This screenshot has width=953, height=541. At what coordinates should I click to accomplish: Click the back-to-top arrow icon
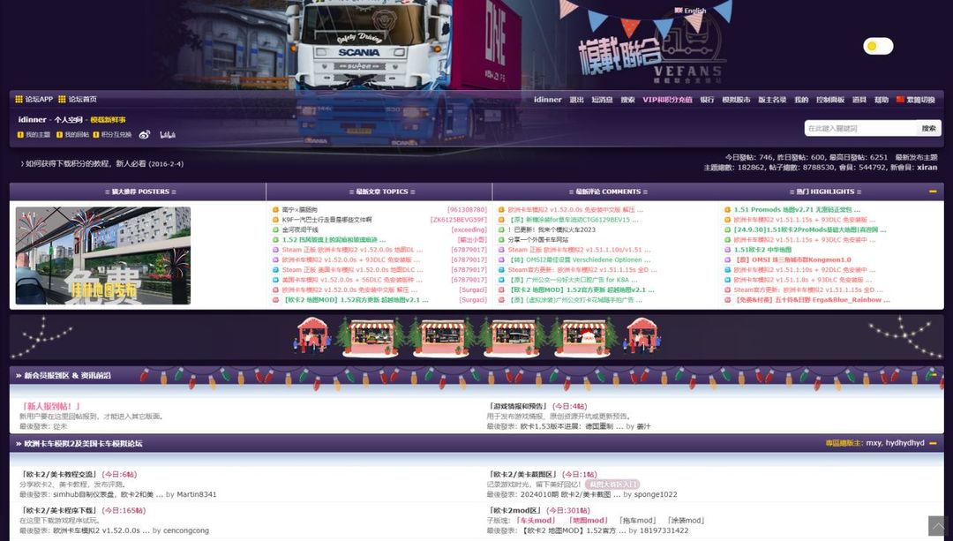[x=938, y=526]
